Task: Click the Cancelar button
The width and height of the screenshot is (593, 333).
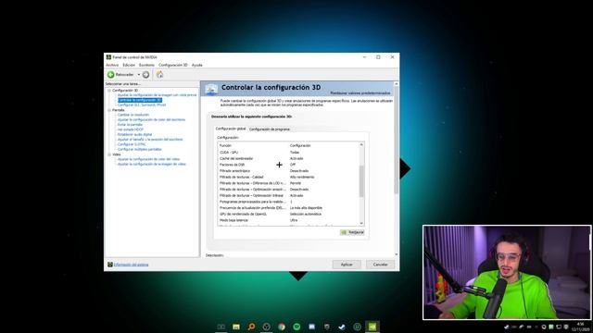Action: tap(380, 265)
